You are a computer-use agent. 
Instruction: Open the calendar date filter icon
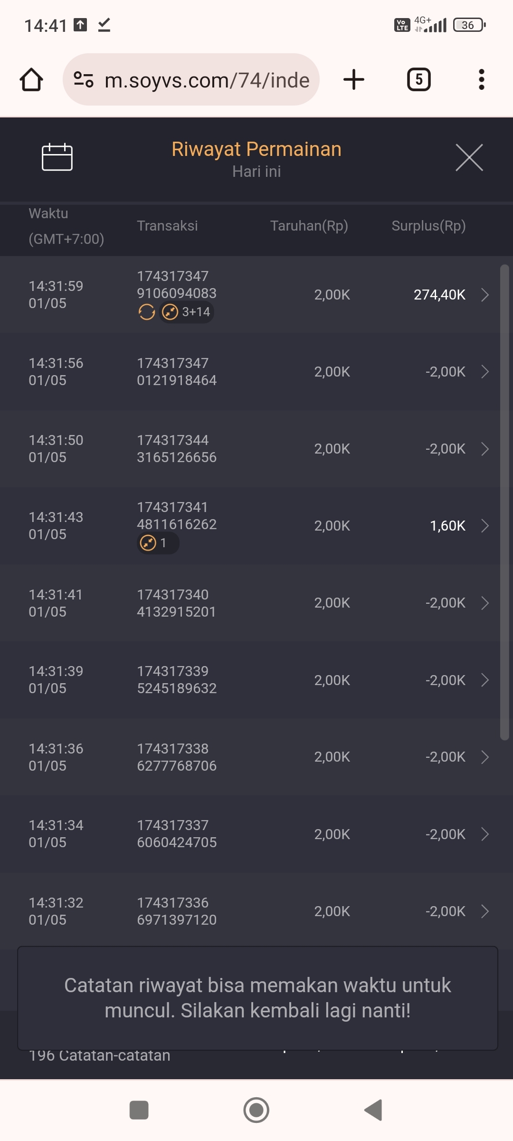[x=57, y=157]
